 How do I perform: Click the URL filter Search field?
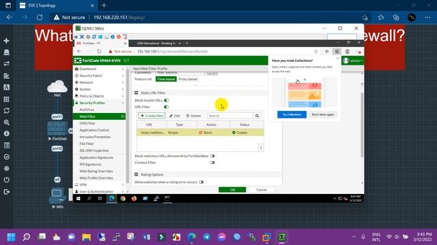(230, 116)
